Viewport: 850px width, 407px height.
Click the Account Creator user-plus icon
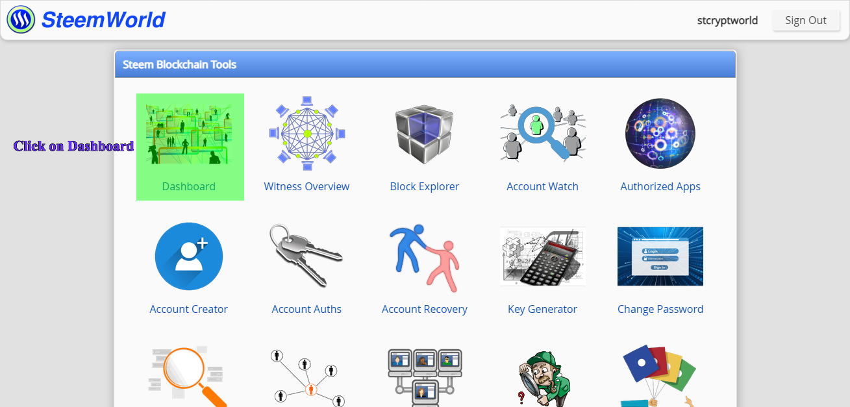[x=189, y=256]
